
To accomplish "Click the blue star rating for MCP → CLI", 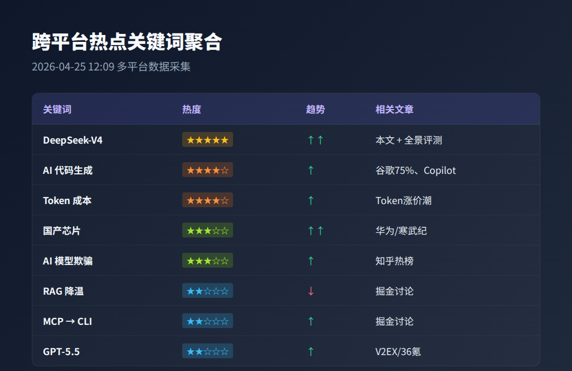I will (208, 321).
